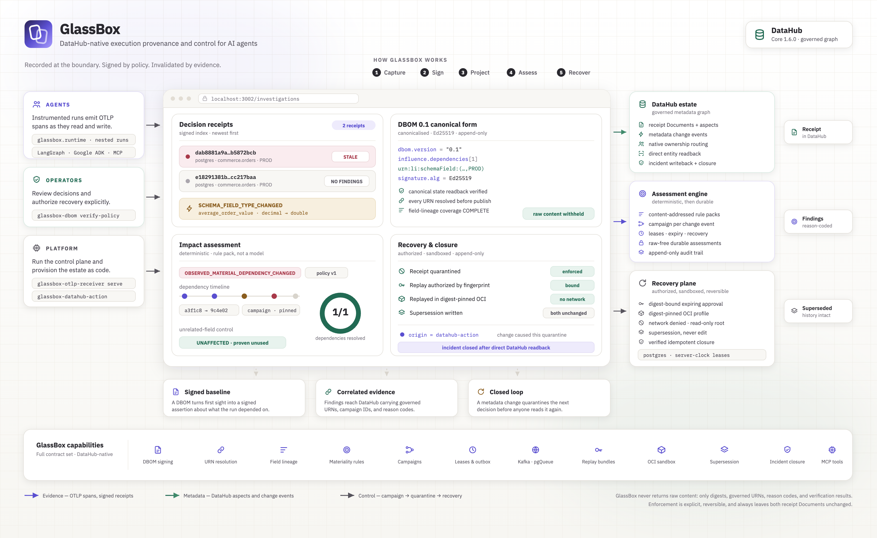Click the Recovery plane refresh icon
877x538 pixels.
tap(643, 283)
